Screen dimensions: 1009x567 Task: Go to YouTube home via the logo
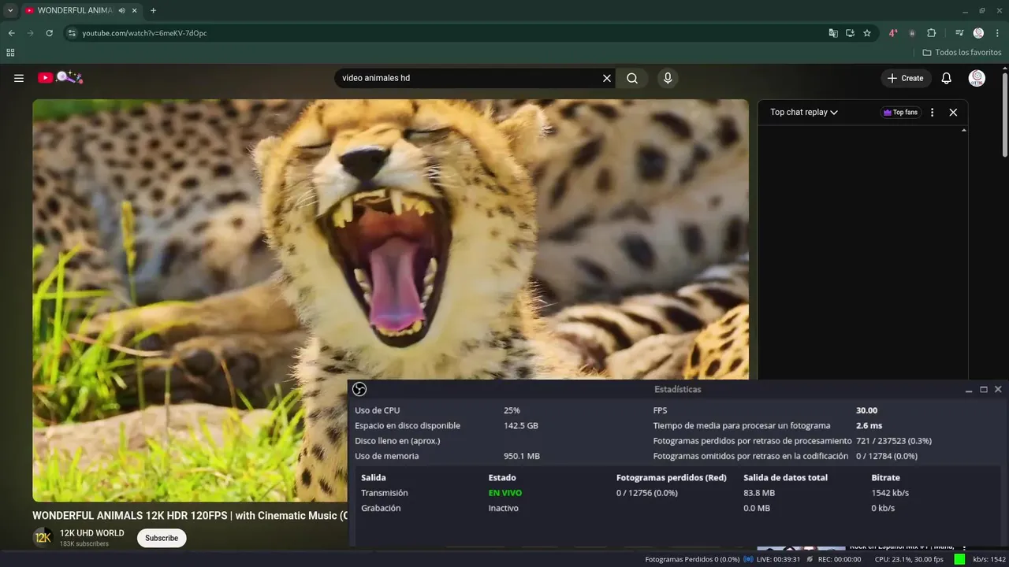[60, 77]
